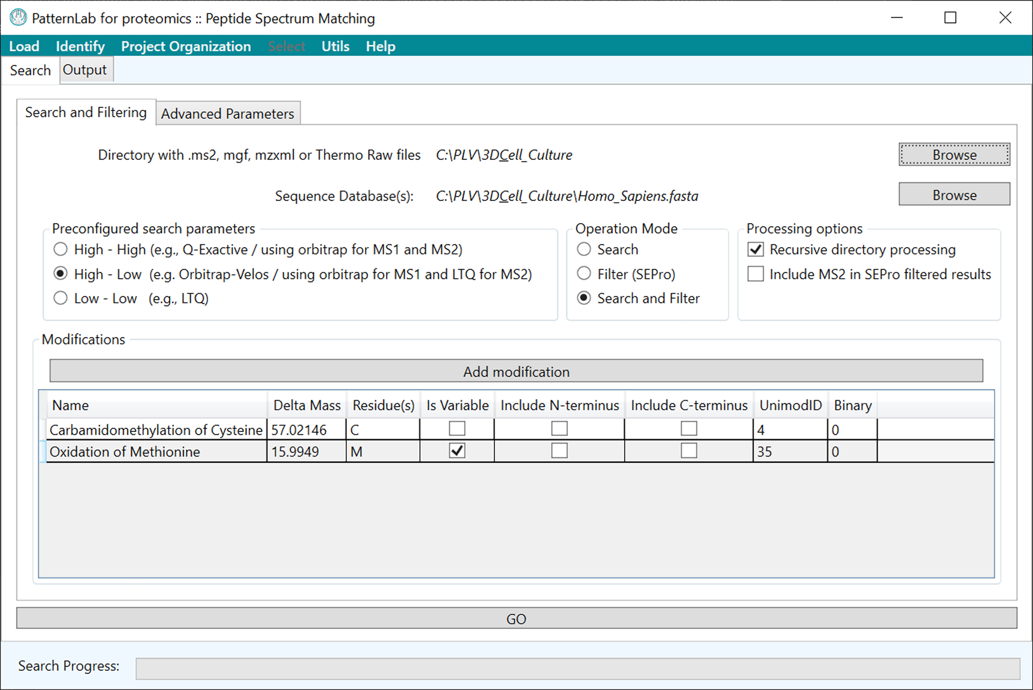This screenshot has width=1033, height=690.
Task: Check Include N-terminus for Oxidation of Methionine
Action: point(559,451)
